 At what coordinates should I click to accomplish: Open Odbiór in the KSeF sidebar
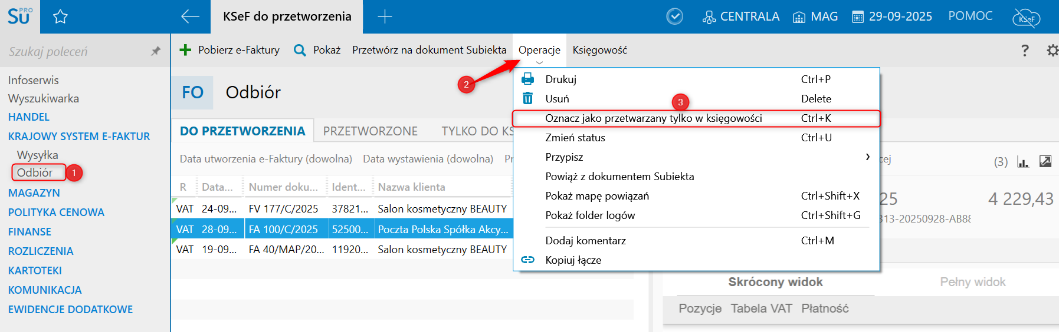point(35,172)
